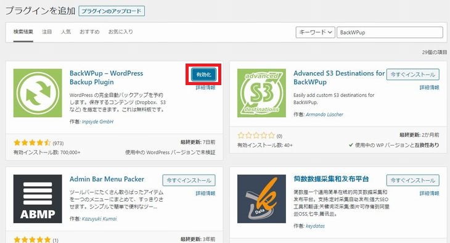Install Advanced S3 Destinations for BackWPup now
Viewport: 450px width, 243px height.
(x=412, y=75)
